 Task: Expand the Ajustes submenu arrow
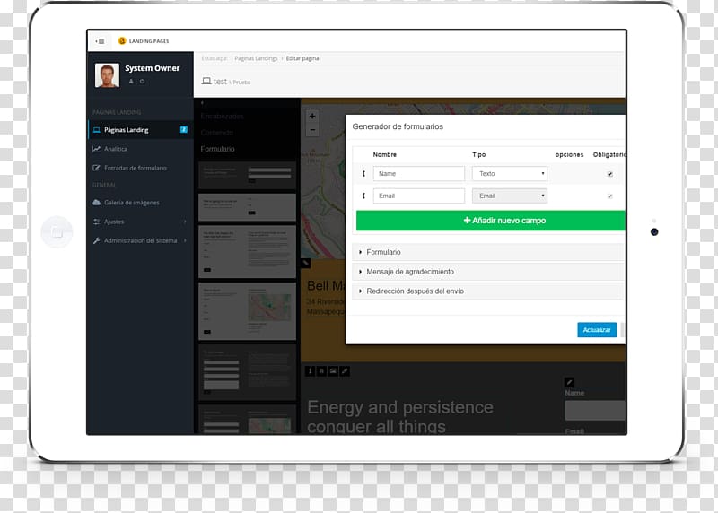tap(185, 222)
